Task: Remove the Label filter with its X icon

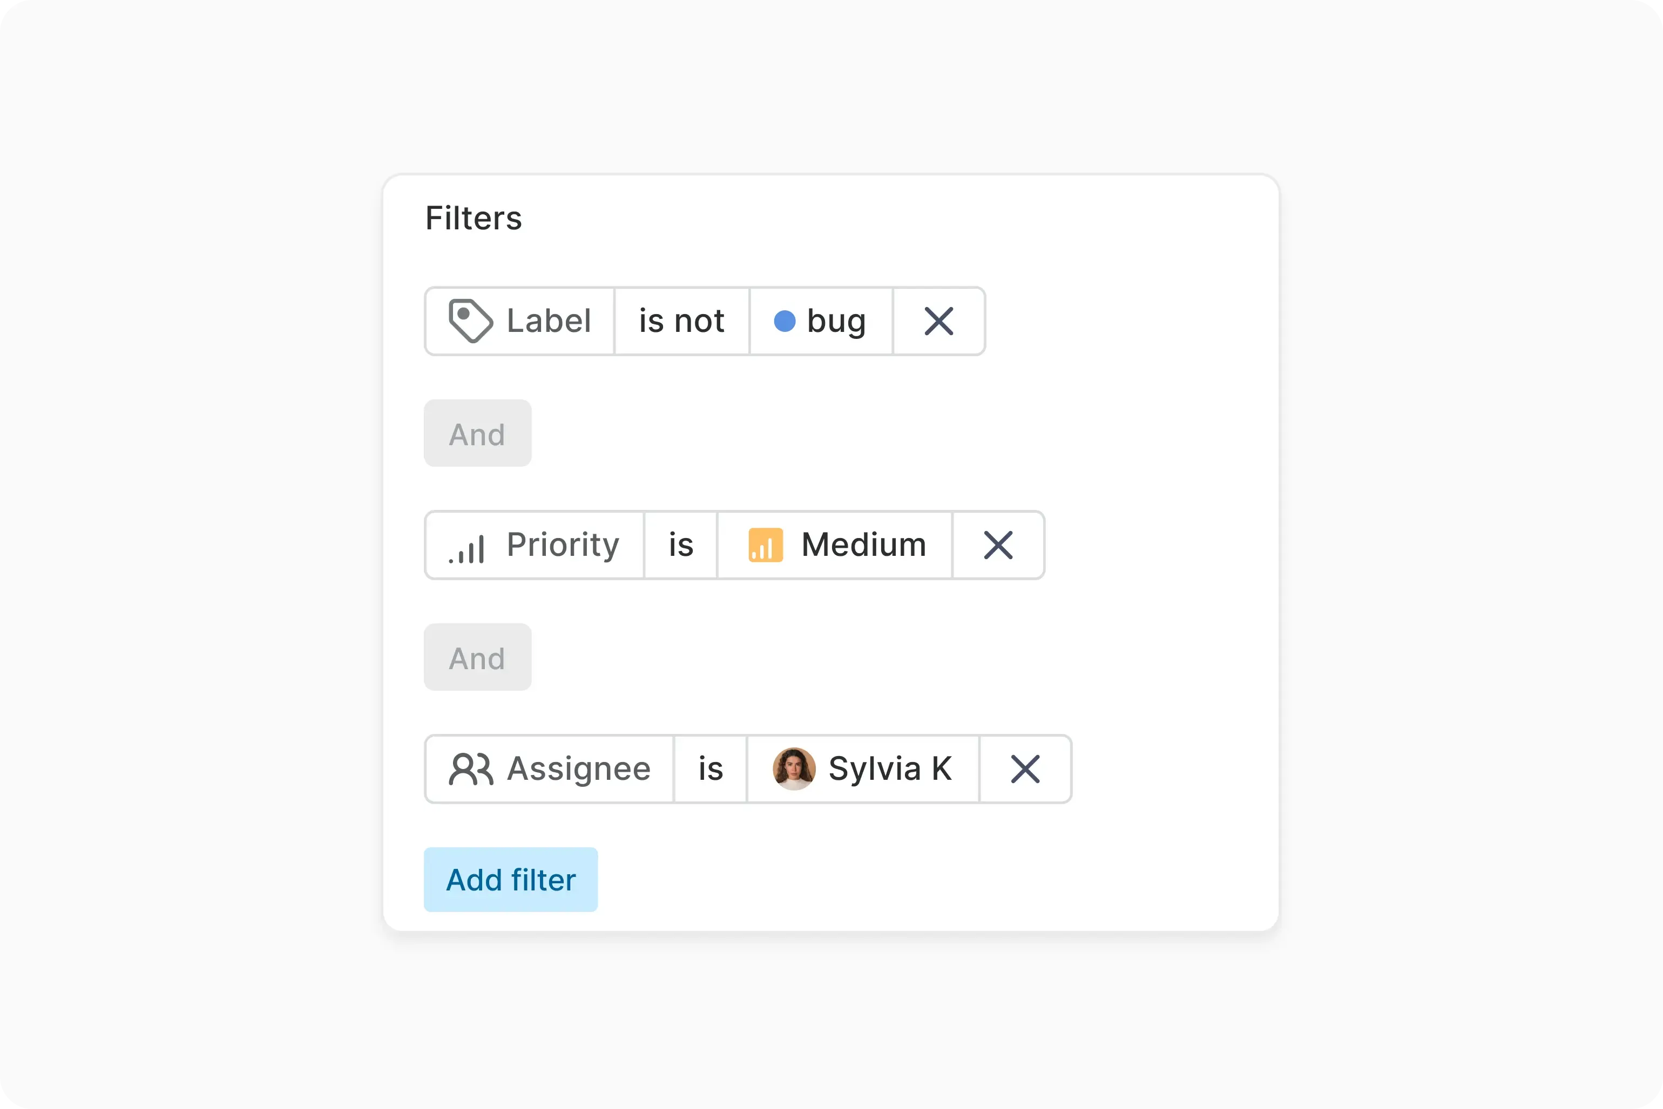Action: 939,321
